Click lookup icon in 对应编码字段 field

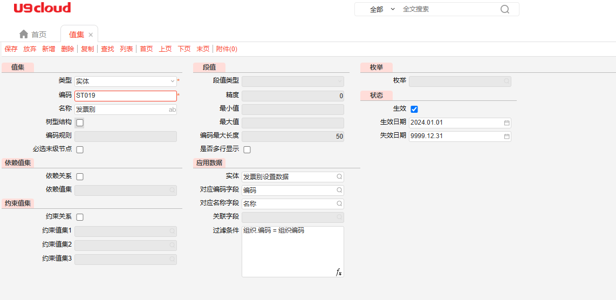click(339, 190)
